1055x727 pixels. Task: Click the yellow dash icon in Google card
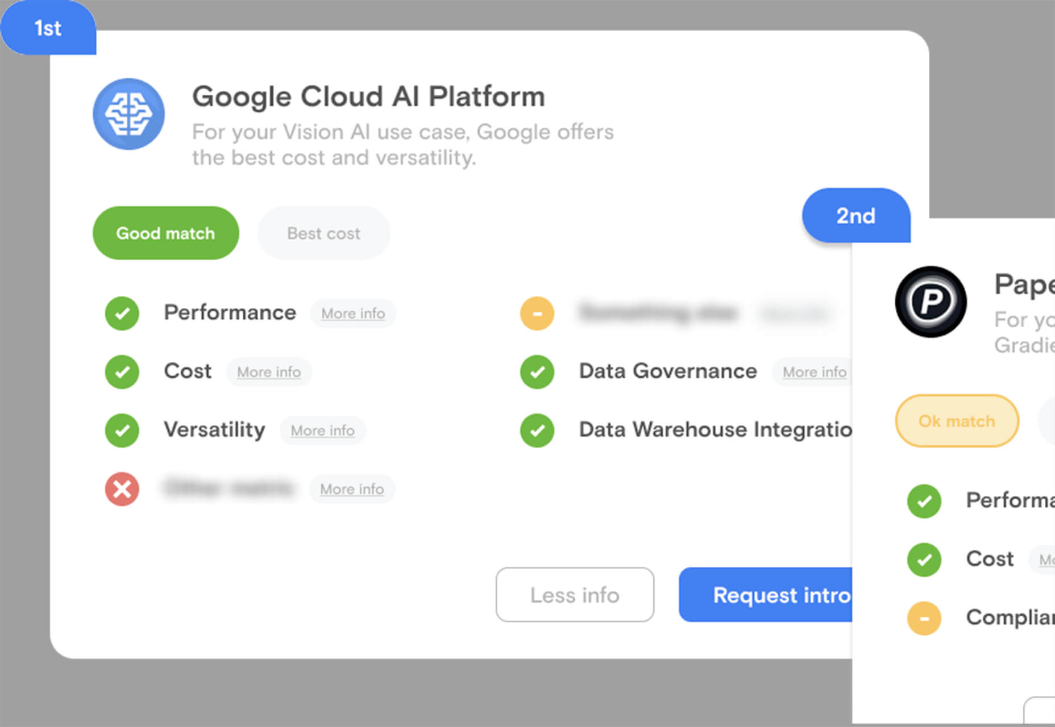[x=537, y=314]
